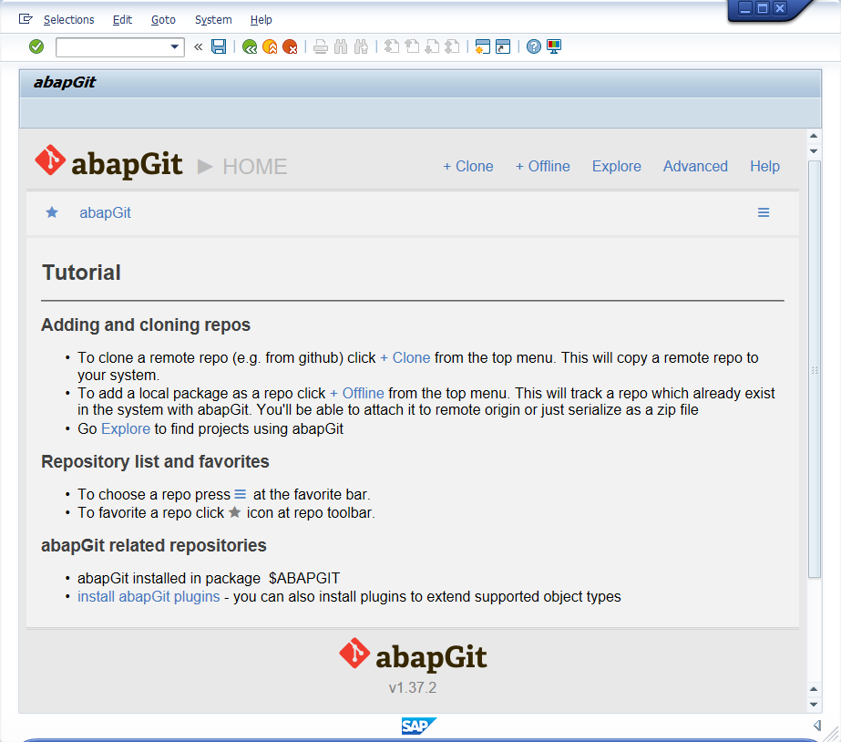Open Explore in the abapGit top menu

click(616, 166)
